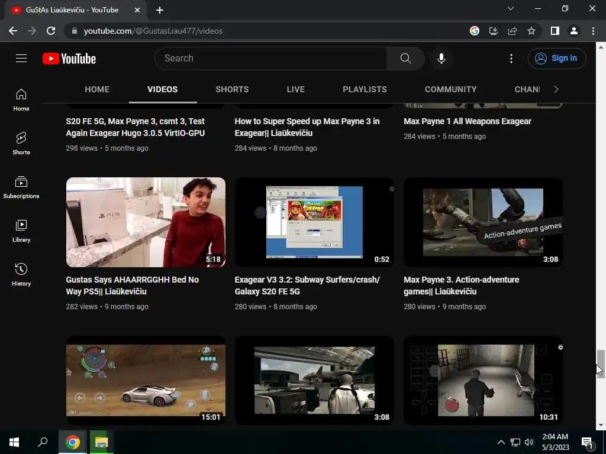Reload the page
Viewport: 606px width, 454px height.
click(51, 31)
